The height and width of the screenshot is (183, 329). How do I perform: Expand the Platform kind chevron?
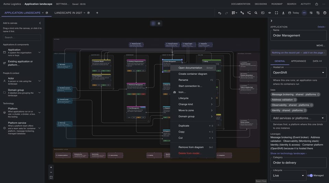click(39, 113)
